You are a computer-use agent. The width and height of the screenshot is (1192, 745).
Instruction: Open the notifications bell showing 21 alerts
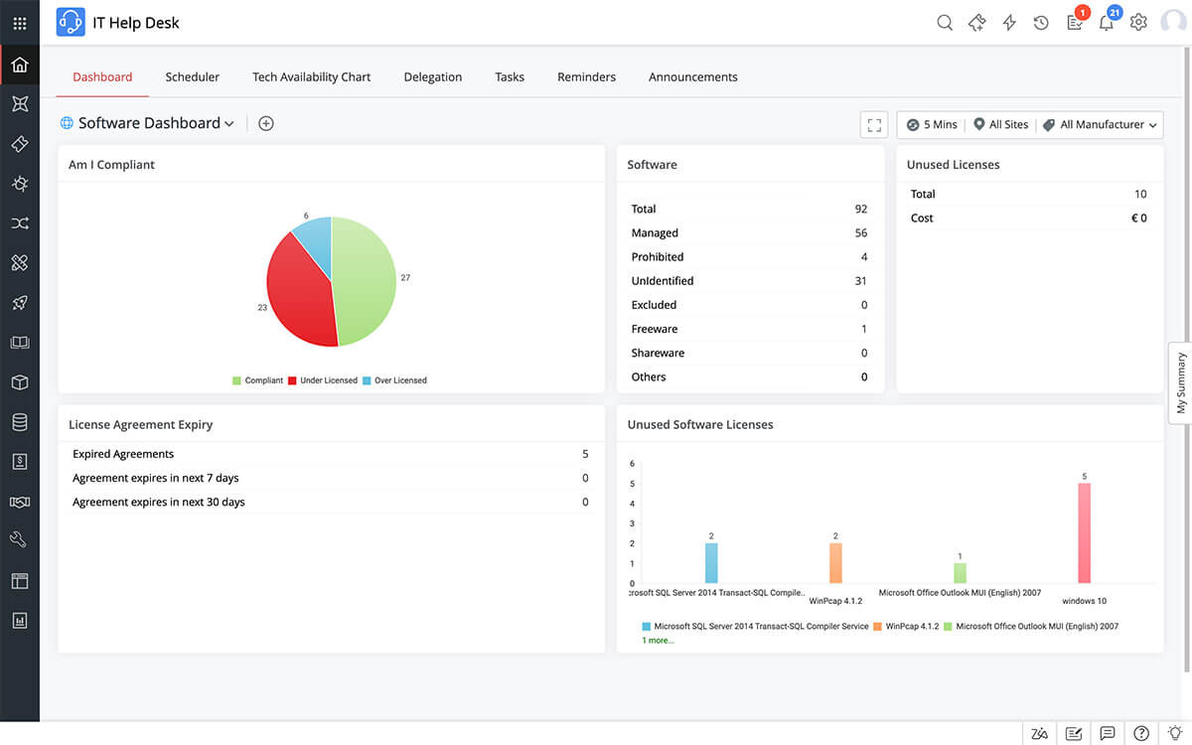pos(1106,22)
